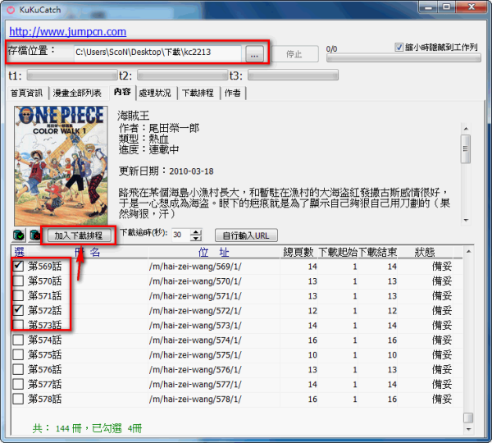This screenshot has height=443, width=492.
Task: Click the update date 2010-03-18
Action: coord(191,171)
